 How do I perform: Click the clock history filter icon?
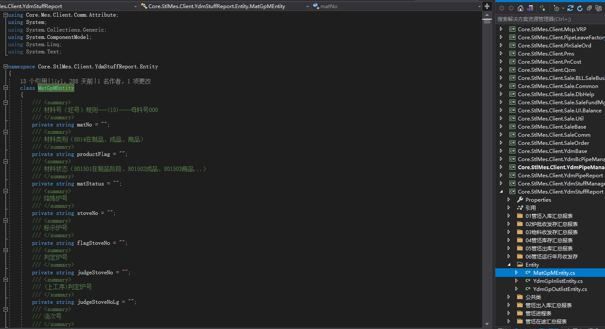coord(556,8)
